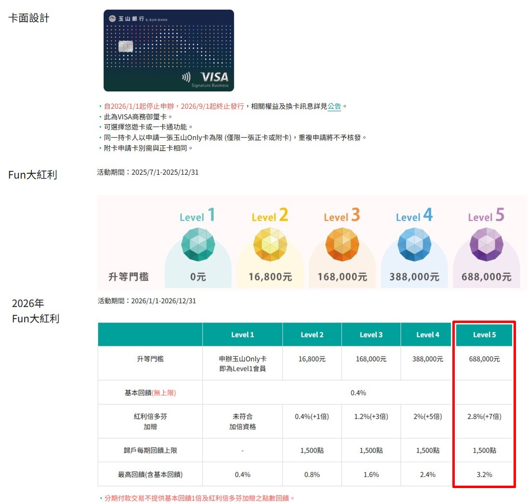Click the card's chip graphic
Screen dimensions: 528x503
126,46
